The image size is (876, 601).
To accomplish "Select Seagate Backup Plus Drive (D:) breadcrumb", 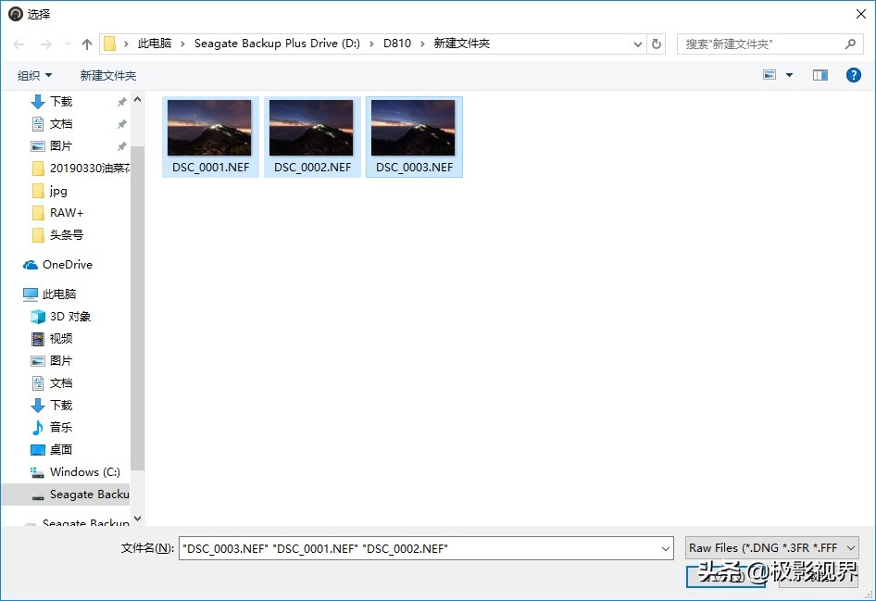I will pos(277,44).
